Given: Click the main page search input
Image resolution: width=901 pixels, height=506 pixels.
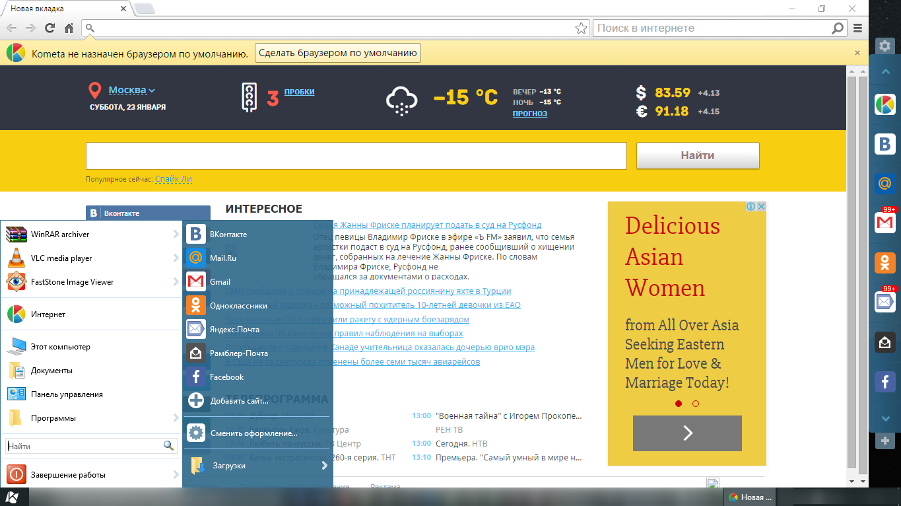Looking at the screenshot, I should click(356, 156).
